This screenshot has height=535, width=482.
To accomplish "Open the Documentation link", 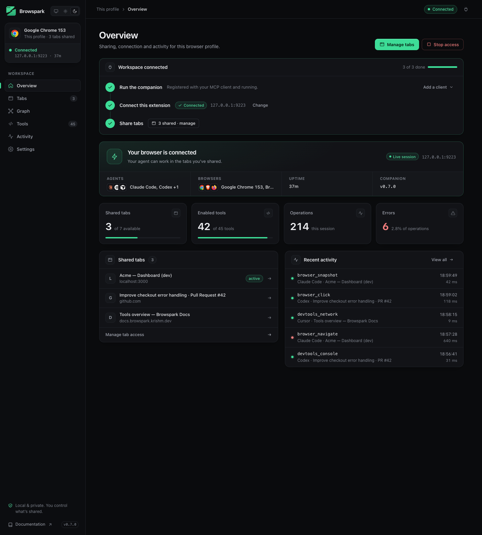I will pyautogui.click(x=30, y=524).
